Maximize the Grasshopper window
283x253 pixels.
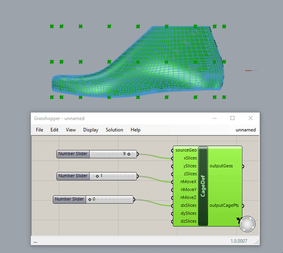(232, 118)
